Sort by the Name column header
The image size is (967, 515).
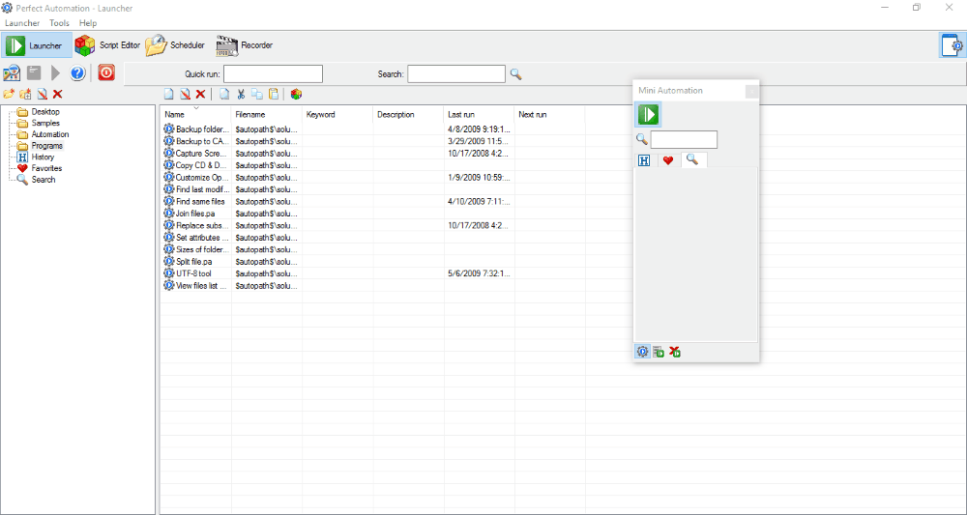click(x=196, y=115)
